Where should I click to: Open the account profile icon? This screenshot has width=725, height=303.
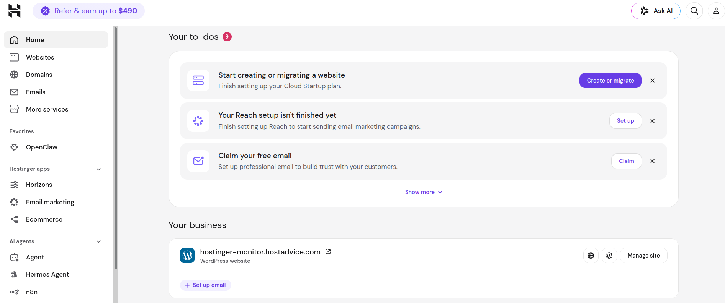click(716, 11)
